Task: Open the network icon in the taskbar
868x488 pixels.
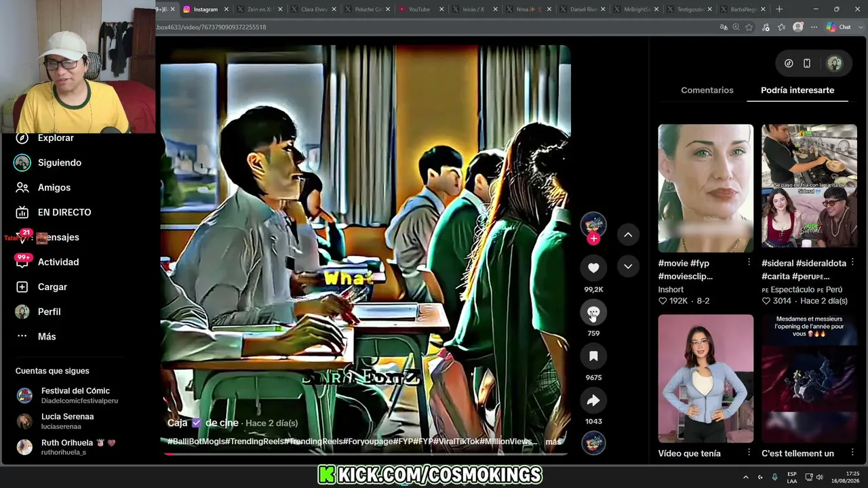Action: point(809,477)
